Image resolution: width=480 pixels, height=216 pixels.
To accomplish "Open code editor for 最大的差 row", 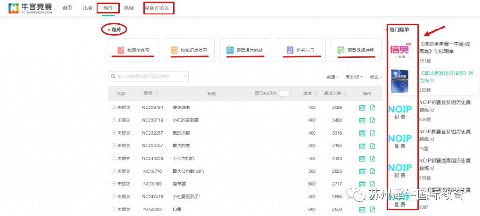I will [362, 146].
